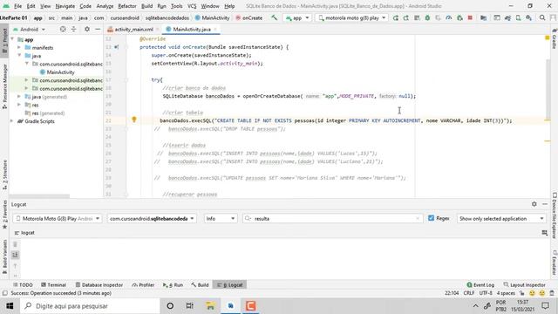Click the first rerun arrow icon in toolbar
Image resolution: width=558 pixels, height=314 pixels.
(395, 17)
